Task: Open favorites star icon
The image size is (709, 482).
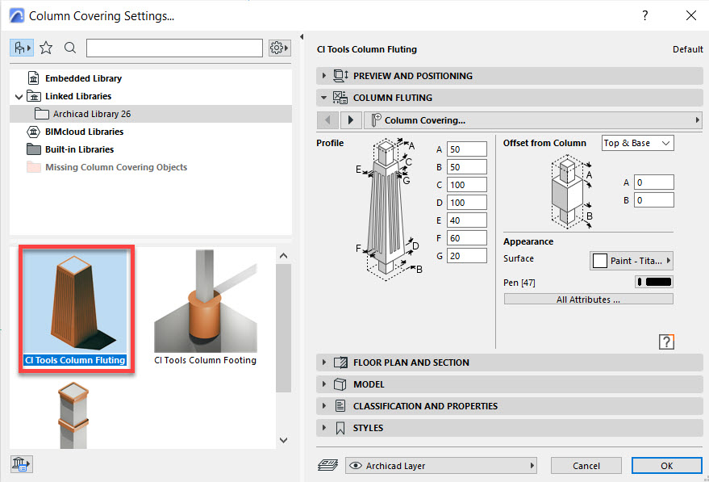Action: point(46,48)
